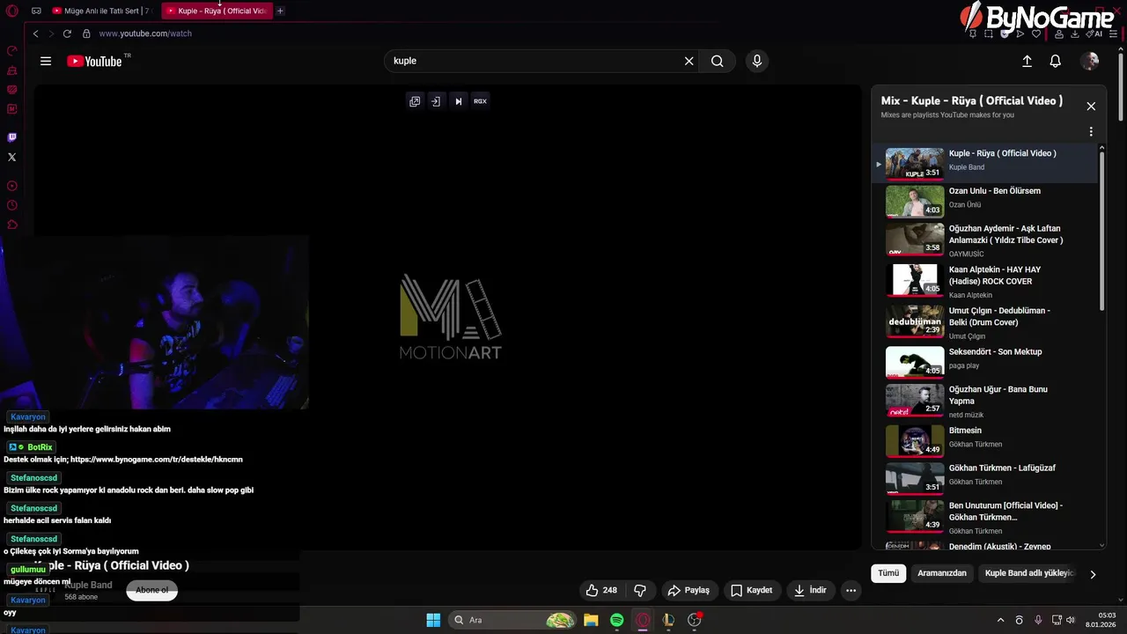Reload the YouTube page
The width and height of the screenshot is (1127, 634).
click(x=67, y=33)
